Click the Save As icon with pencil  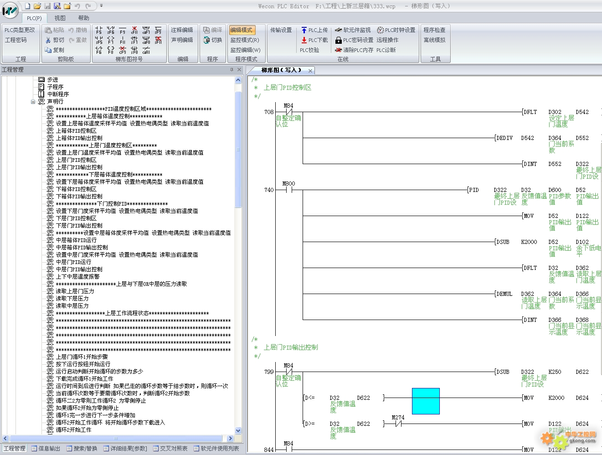point(57,6)
